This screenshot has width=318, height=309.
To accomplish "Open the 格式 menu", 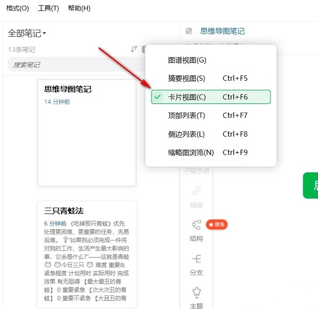I will (x=18, y=8).
